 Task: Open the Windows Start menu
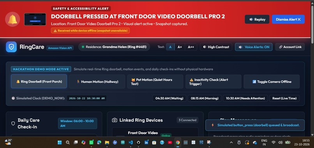[60, 143]
